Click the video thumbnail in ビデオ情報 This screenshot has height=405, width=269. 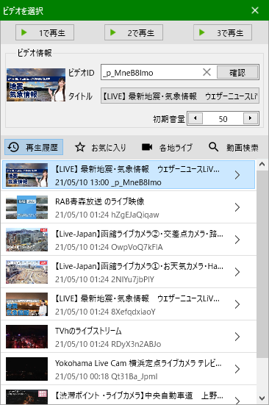tap(36, 85)
